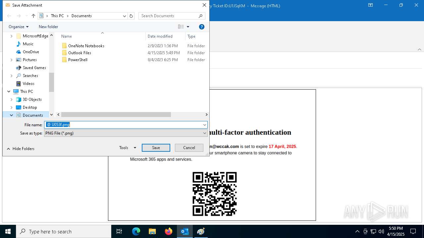Open the dialog help question mark
Screen dimensions: 424x238
(201, 27)
